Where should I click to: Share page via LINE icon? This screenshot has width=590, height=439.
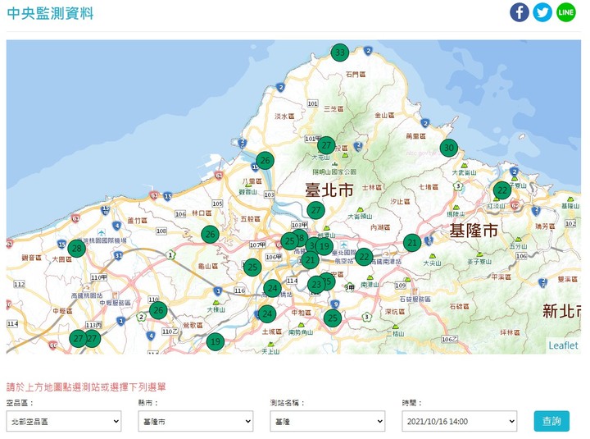(x=565, y=12)
